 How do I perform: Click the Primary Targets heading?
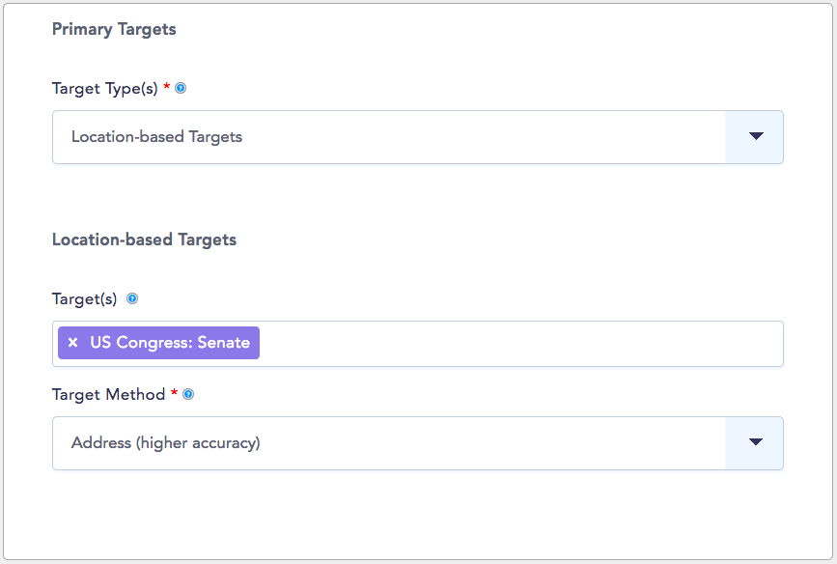[x=114, y=29]
